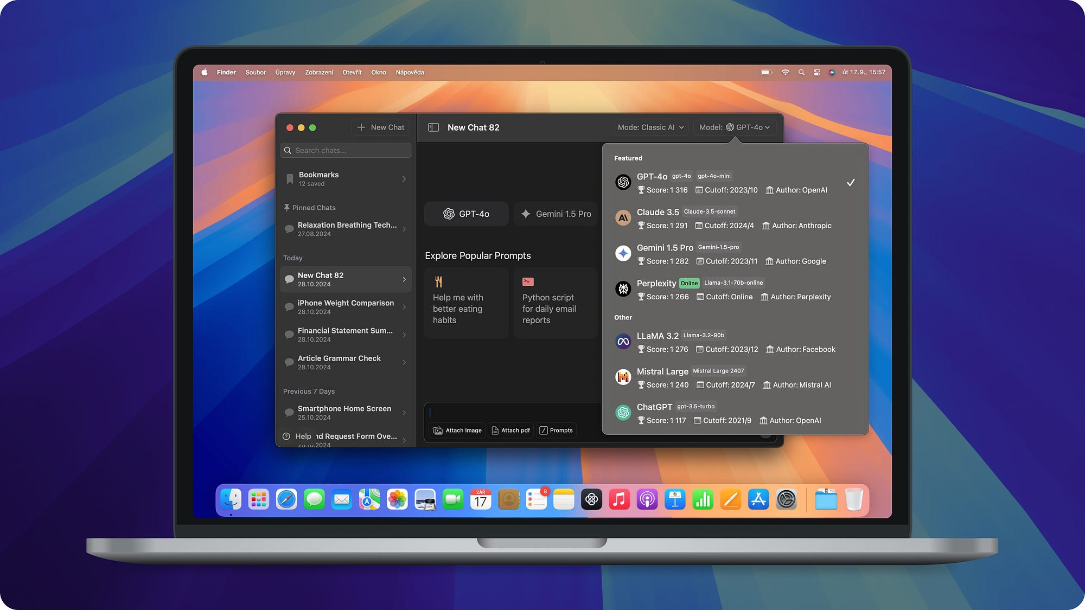Open the Mode: Classic AI dropdown
Viewport: 1085px width, 610px height.
tap(650, 127)
